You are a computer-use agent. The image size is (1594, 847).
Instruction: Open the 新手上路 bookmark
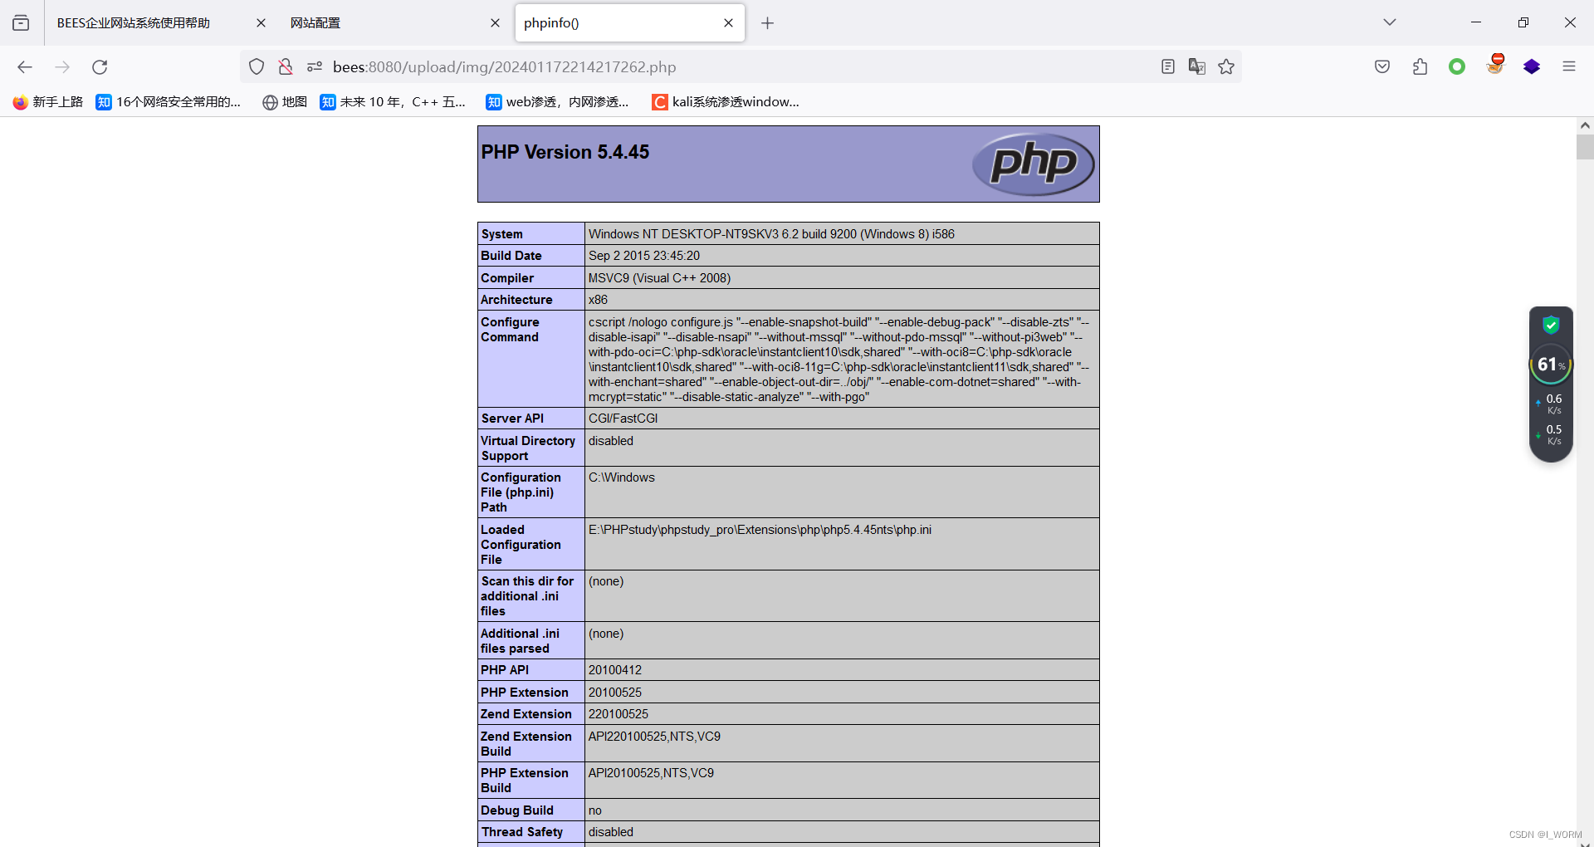pyautogui.click(x=48, y=102)
